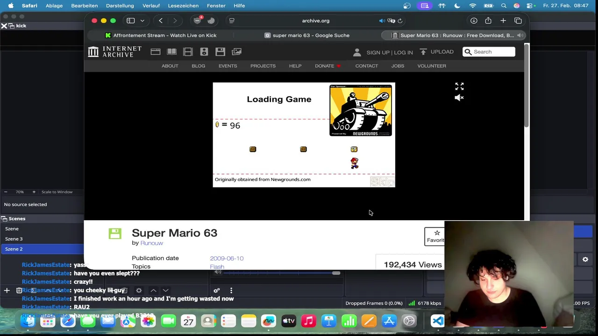Click LOG IN link
The width and height of the screenshot is (598, 336).
[x=404, y=52]
